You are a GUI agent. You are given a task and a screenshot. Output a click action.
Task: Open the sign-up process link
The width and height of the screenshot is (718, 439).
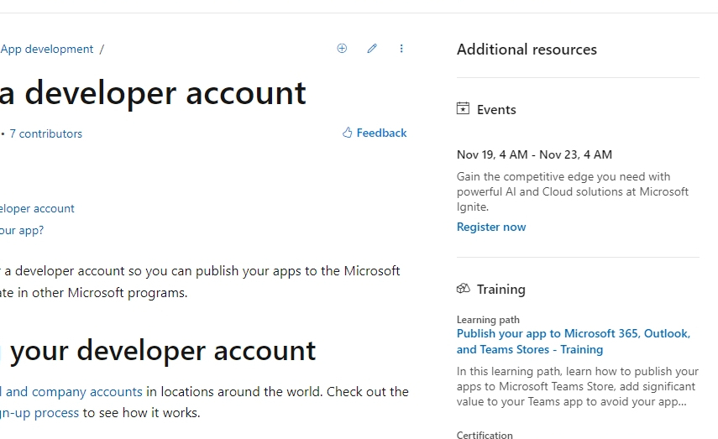pyautogui.click(x=39, y=413)
